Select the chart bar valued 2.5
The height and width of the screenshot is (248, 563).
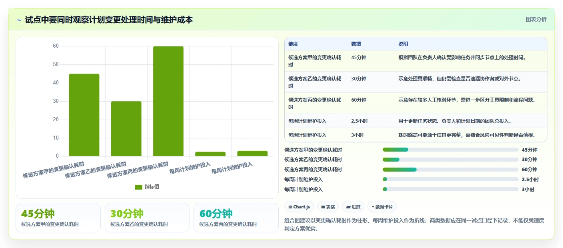coord(210,154)
